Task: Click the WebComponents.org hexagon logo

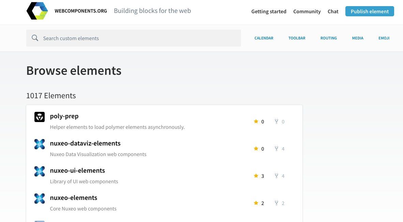Action: [37, 11]
